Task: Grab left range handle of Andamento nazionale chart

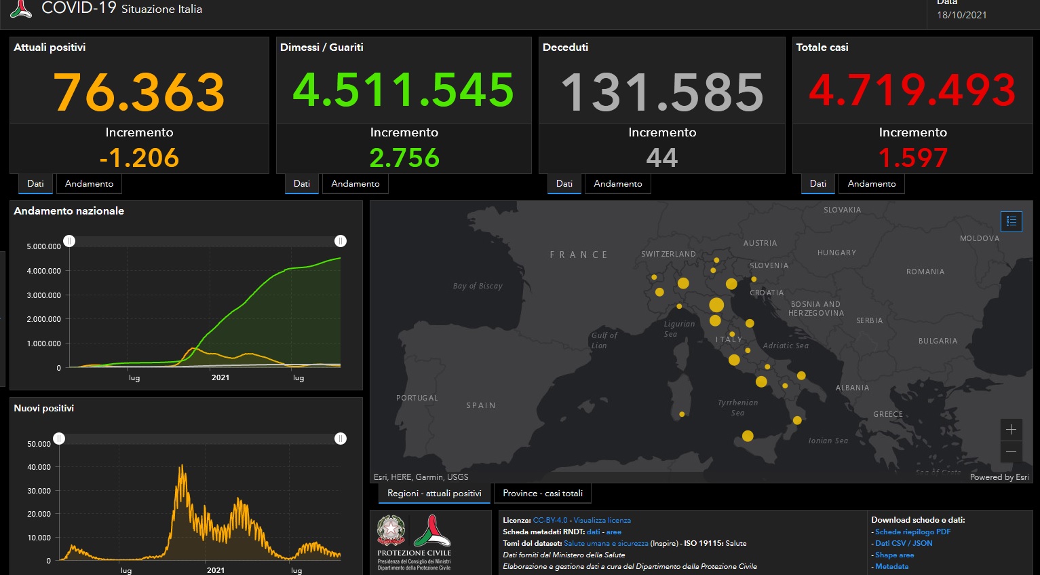Action: pyautogui.click(x=69, y=241)
